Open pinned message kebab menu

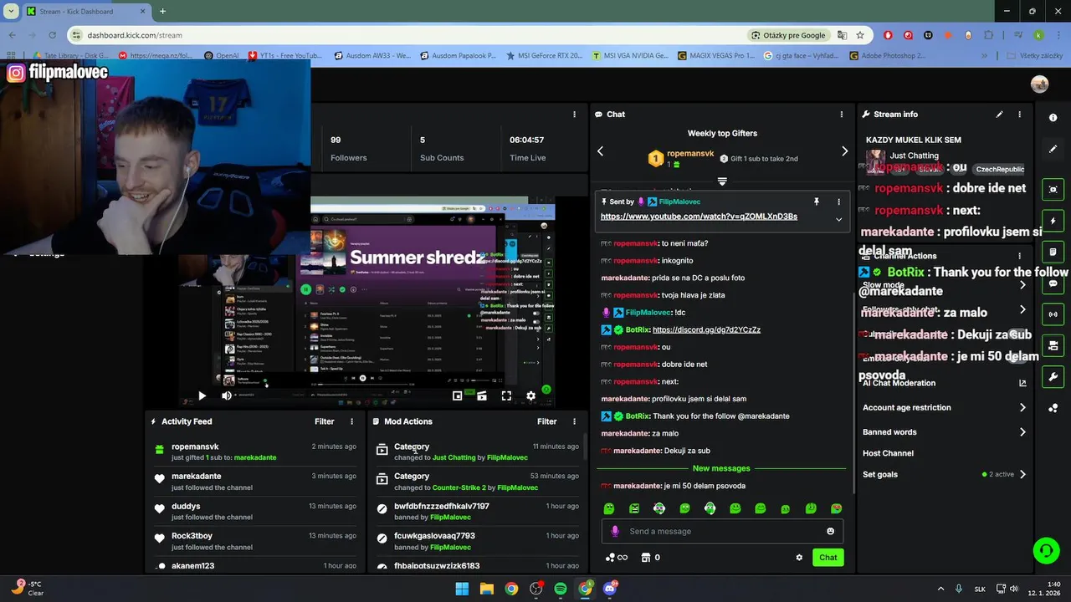(x=838, y=202)
